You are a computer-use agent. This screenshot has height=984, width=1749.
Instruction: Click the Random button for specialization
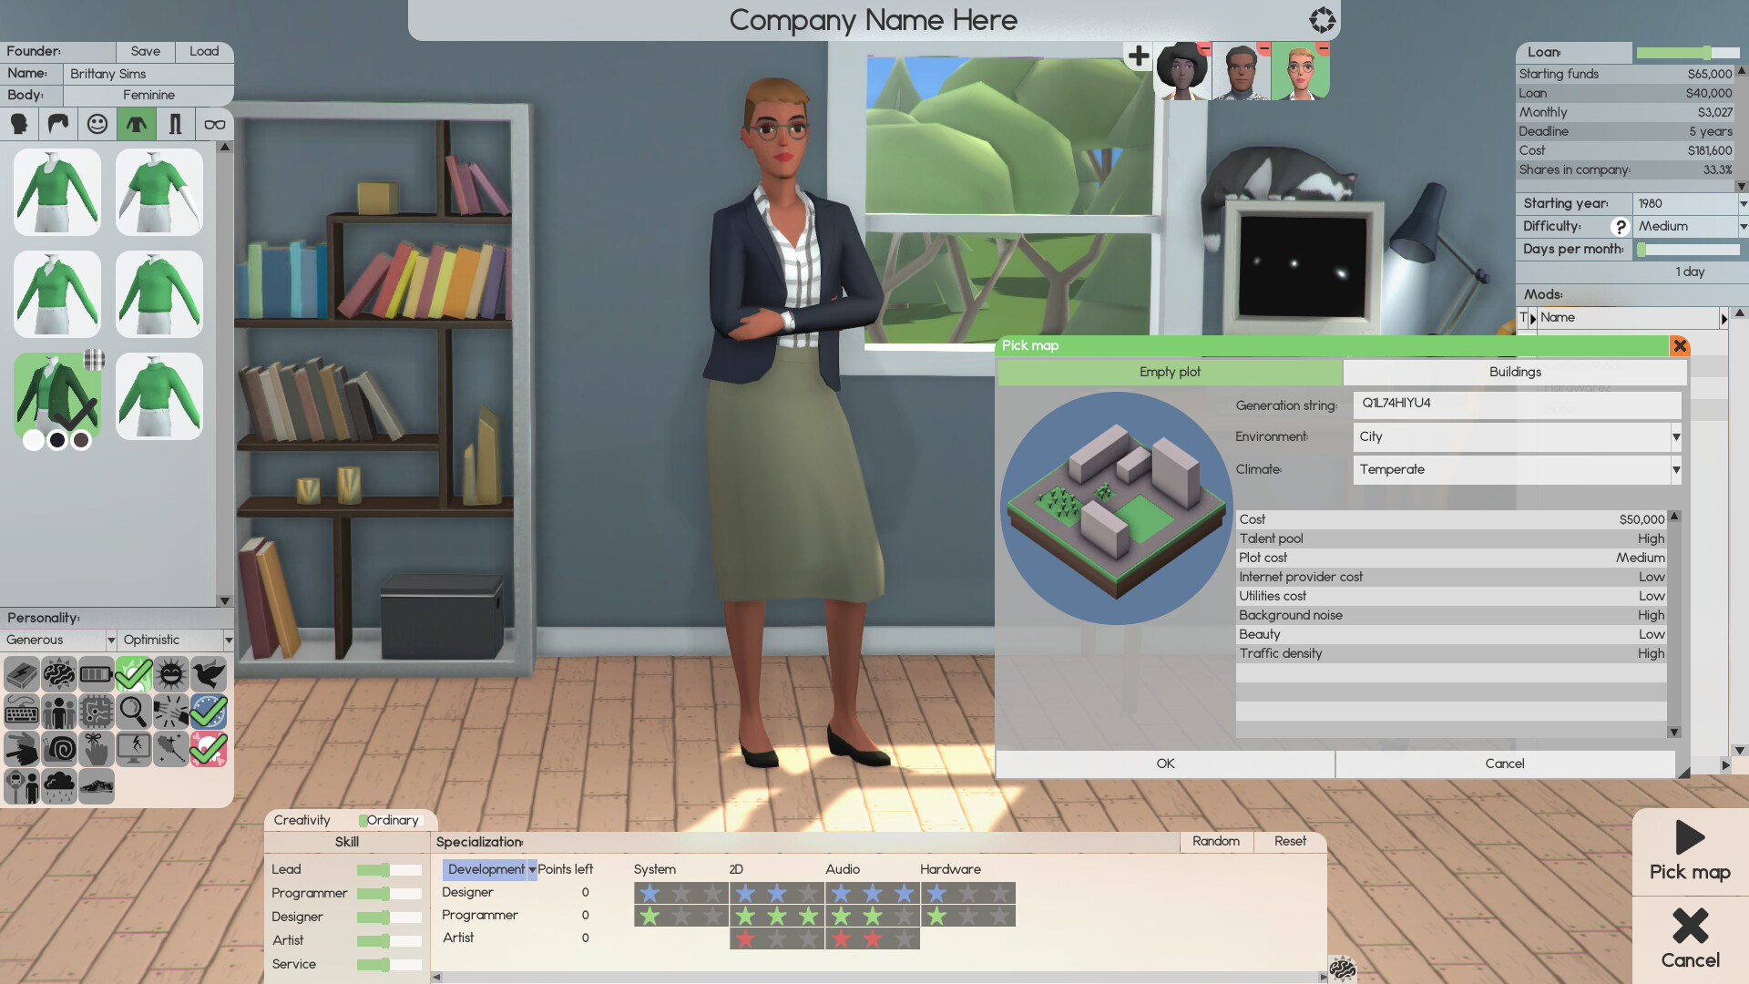pos(1216,840)
